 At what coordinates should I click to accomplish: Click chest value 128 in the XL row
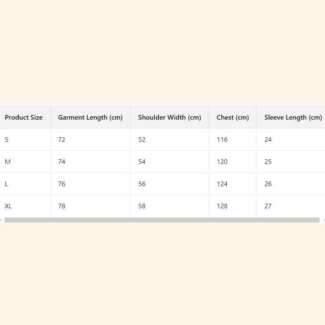coord(222,206)
